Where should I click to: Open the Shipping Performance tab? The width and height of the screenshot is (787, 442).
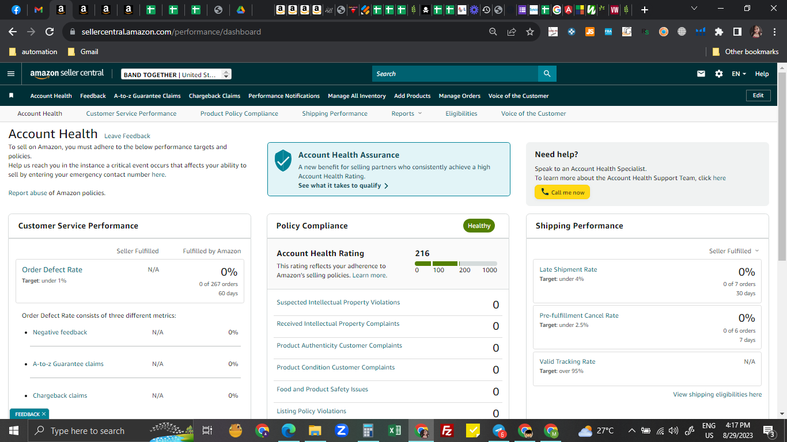click(x=335, y=113)
